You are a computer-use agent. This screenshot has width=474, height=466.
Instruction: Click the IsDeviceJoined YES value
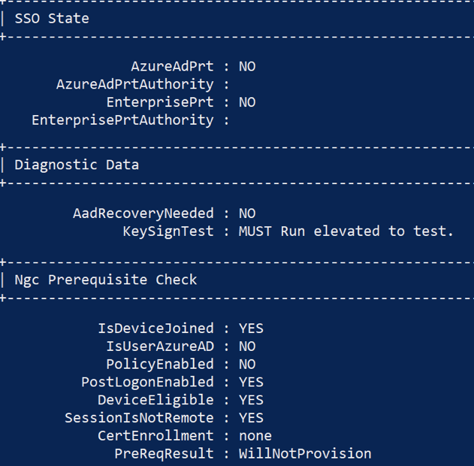pyautogui.click(x=251, y=328)
